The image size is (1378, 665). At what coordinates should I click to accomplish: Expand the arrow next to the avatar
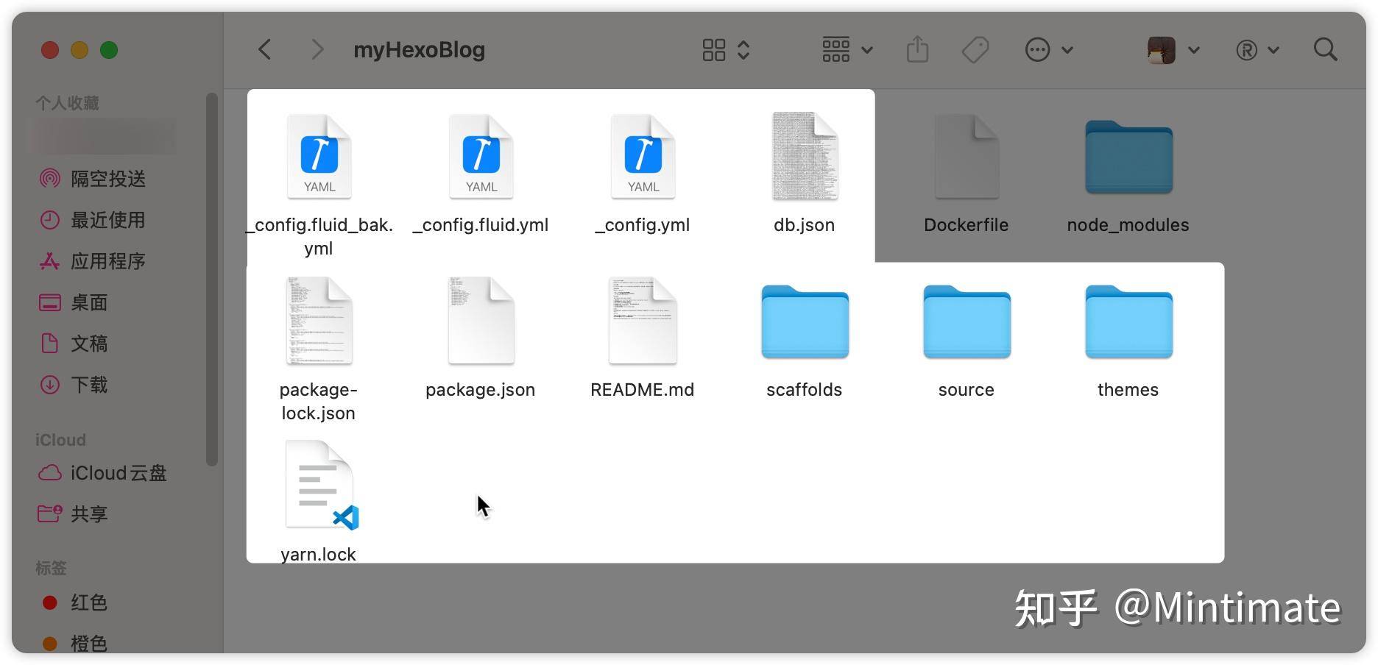[1194, 51]
